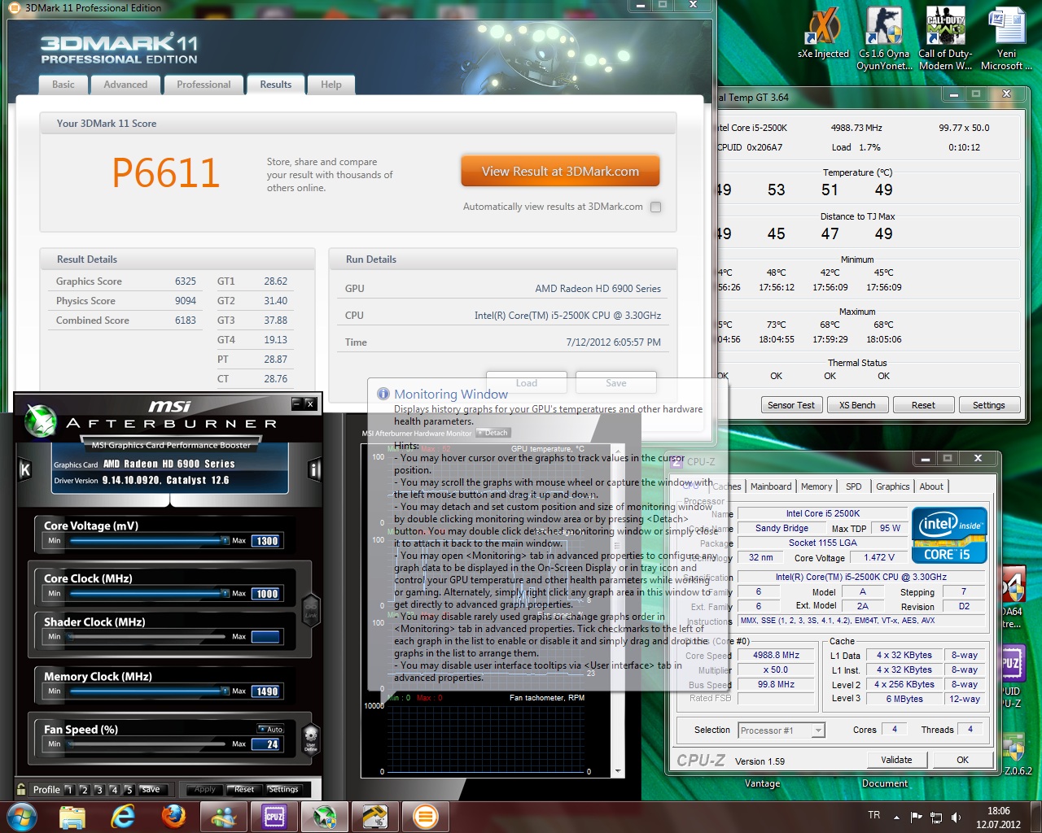Viewport: 1042px width, 833px height.
Task: Click the Afterburner K Kombustor button
Action: pos(24,469)
